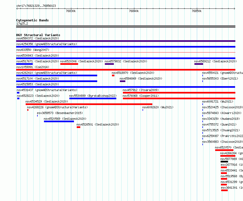Open nsv1059991 (Coe2014) variant label
Screen dimensions: 243x201
tap(33, 67)
